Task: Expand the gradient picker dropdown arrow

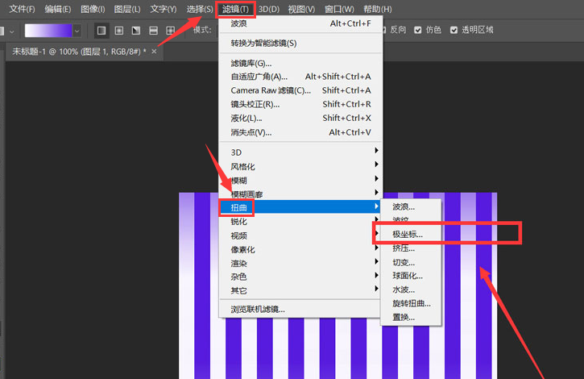Action: click(77, 31)
